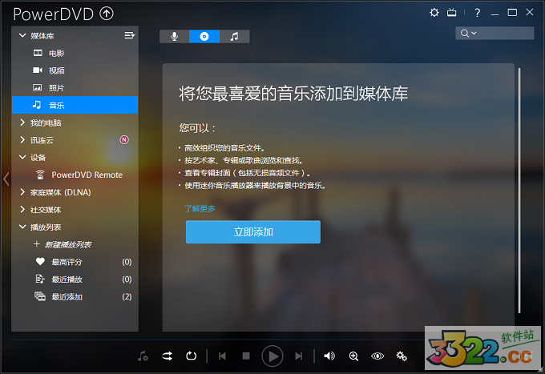Expand the 讯连云 section

click(22, 139)
